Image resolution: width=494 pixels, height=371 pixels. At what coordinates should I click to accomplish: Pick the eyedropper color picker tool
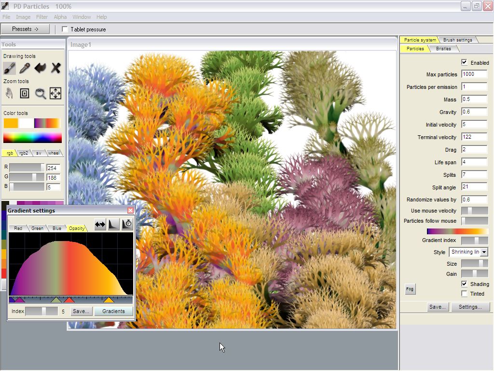coord(25,68)
